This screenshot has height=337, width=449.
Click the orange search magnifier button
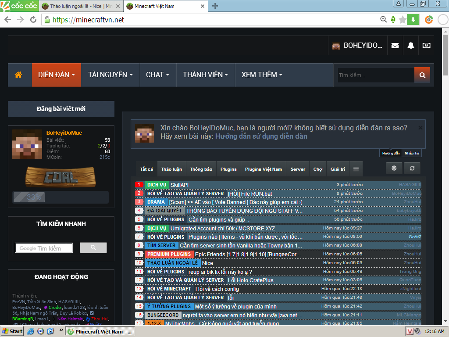coord(422,75)
